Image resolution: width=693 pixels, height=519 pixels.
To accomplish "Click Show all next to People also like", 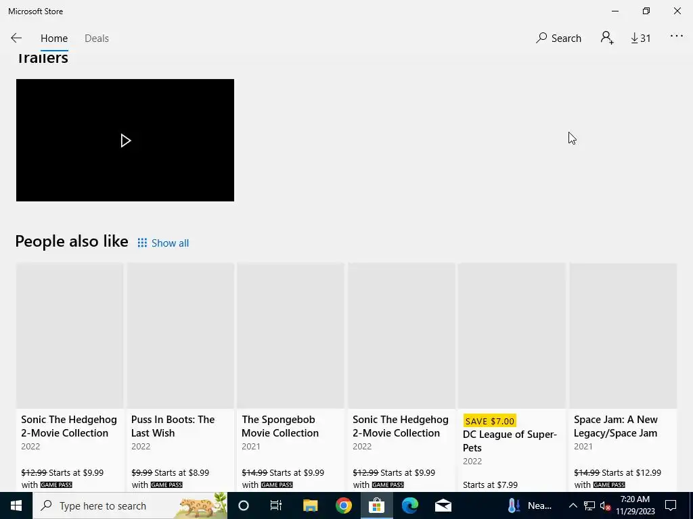I will [x=170, y=243].
